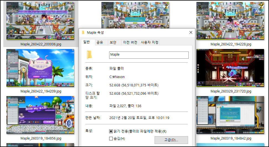The image size is (269, 147).
Task: Open the 이전 버전 tab
Action: 130,42
